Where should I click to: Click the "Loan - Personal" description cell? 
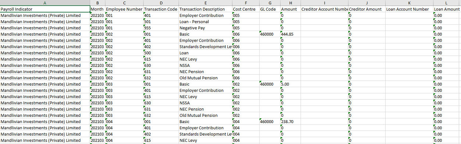(206, 22)
